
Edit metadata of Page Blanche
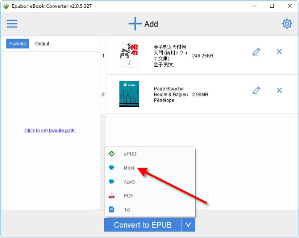256,91
